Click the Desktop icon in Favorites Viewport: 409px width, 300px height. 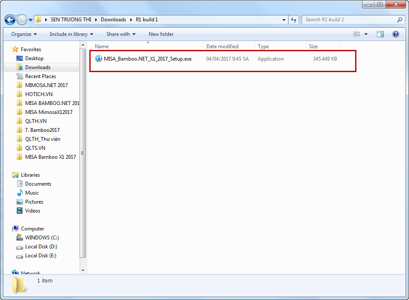point(20,58)
